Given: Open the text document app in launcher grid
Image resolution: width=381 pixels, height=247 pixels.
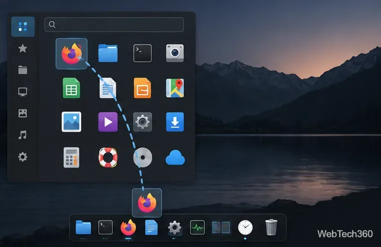Looking at the screenshot, I should [x=108, y=88].
